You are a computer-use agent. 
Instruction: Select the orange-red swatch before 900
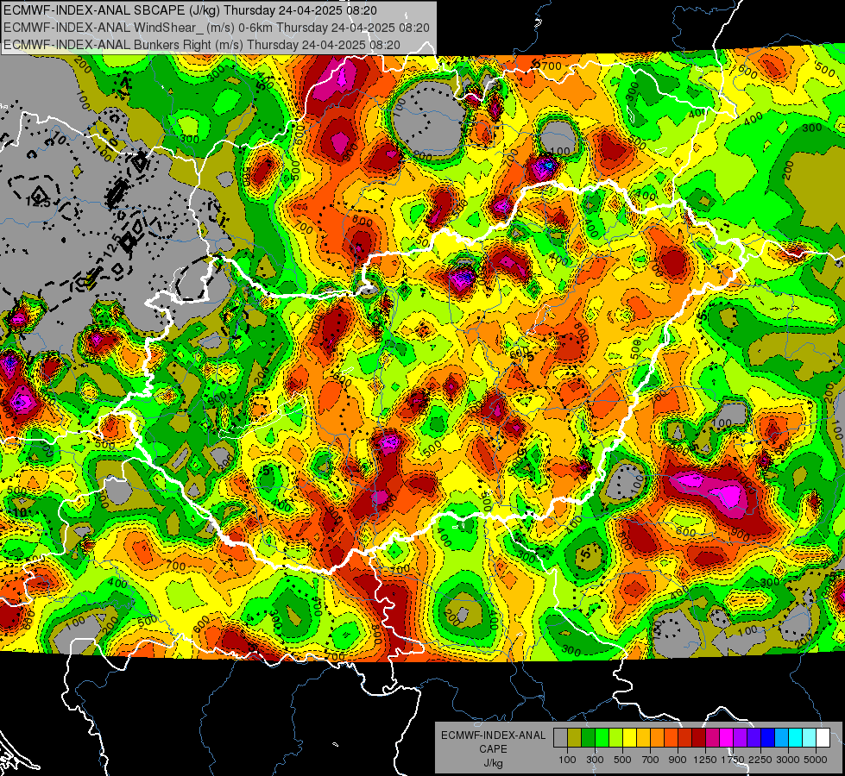click(x=671, y=738)
